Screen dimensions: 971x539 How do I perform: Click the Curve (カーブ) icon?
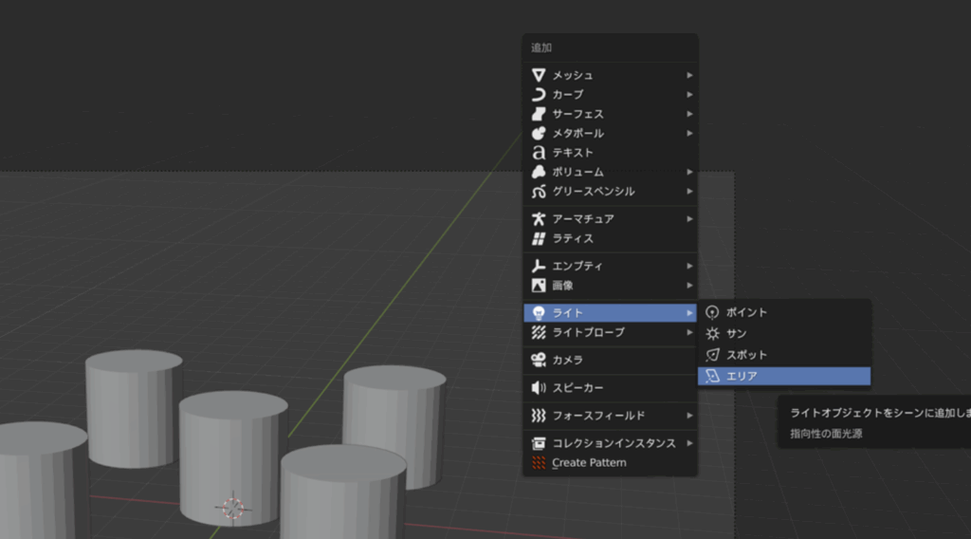point(539,94)
